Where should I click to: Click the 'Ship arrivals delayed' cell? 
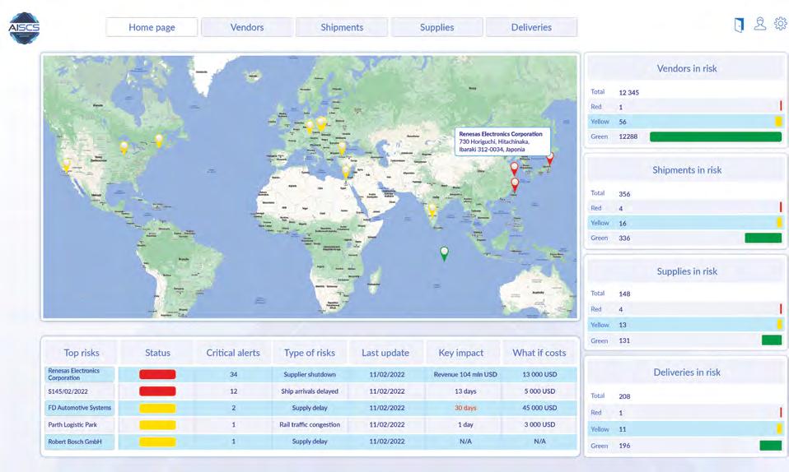click(x=310, y=391)
